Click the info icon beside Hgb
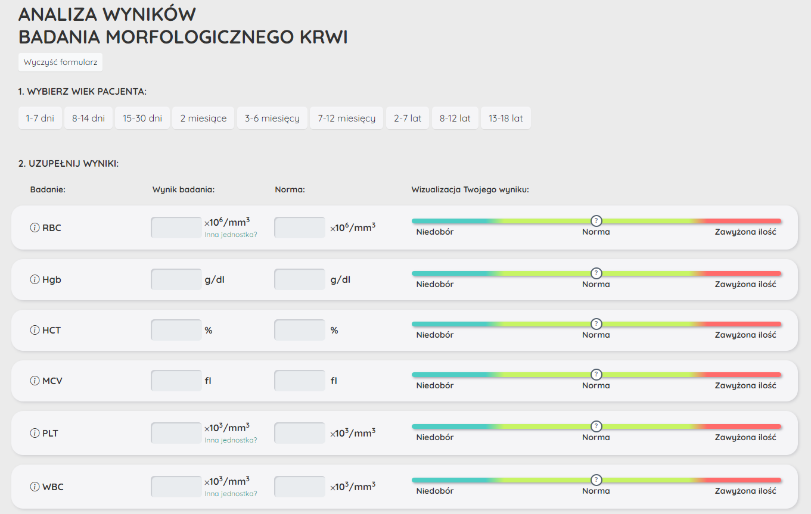811x514 pixels. click(x=35, y=279)
